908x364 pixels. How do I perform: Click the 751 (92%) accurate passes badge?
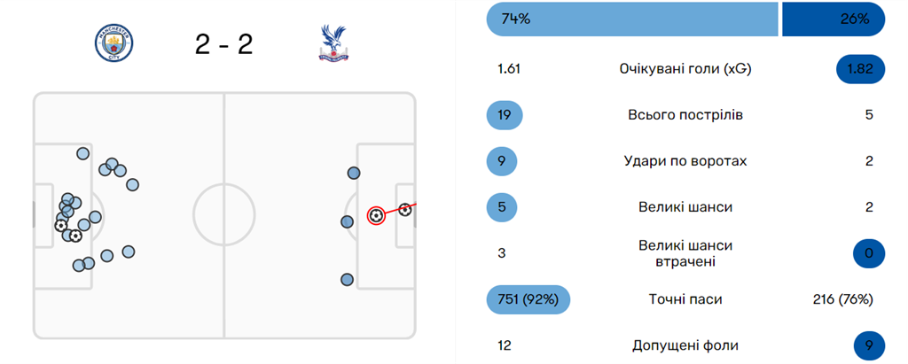click(x=528, y=299)
